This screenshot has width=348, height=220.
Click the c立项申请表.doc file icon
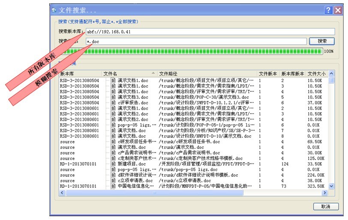point(113,181)
